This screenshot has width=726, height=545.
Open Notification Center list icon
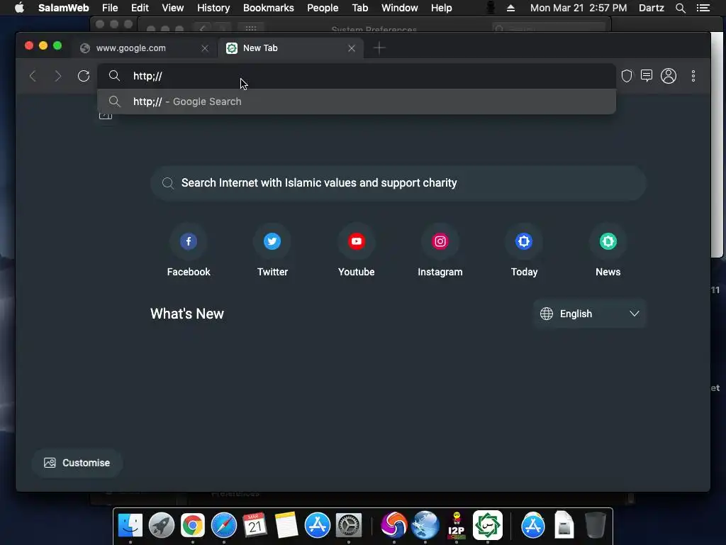703,8
